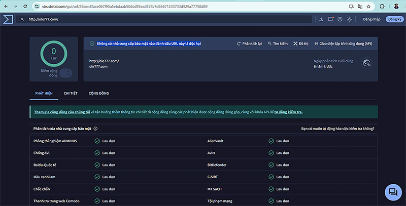Click the Chắc chắn vendor name

click(42, 189)
